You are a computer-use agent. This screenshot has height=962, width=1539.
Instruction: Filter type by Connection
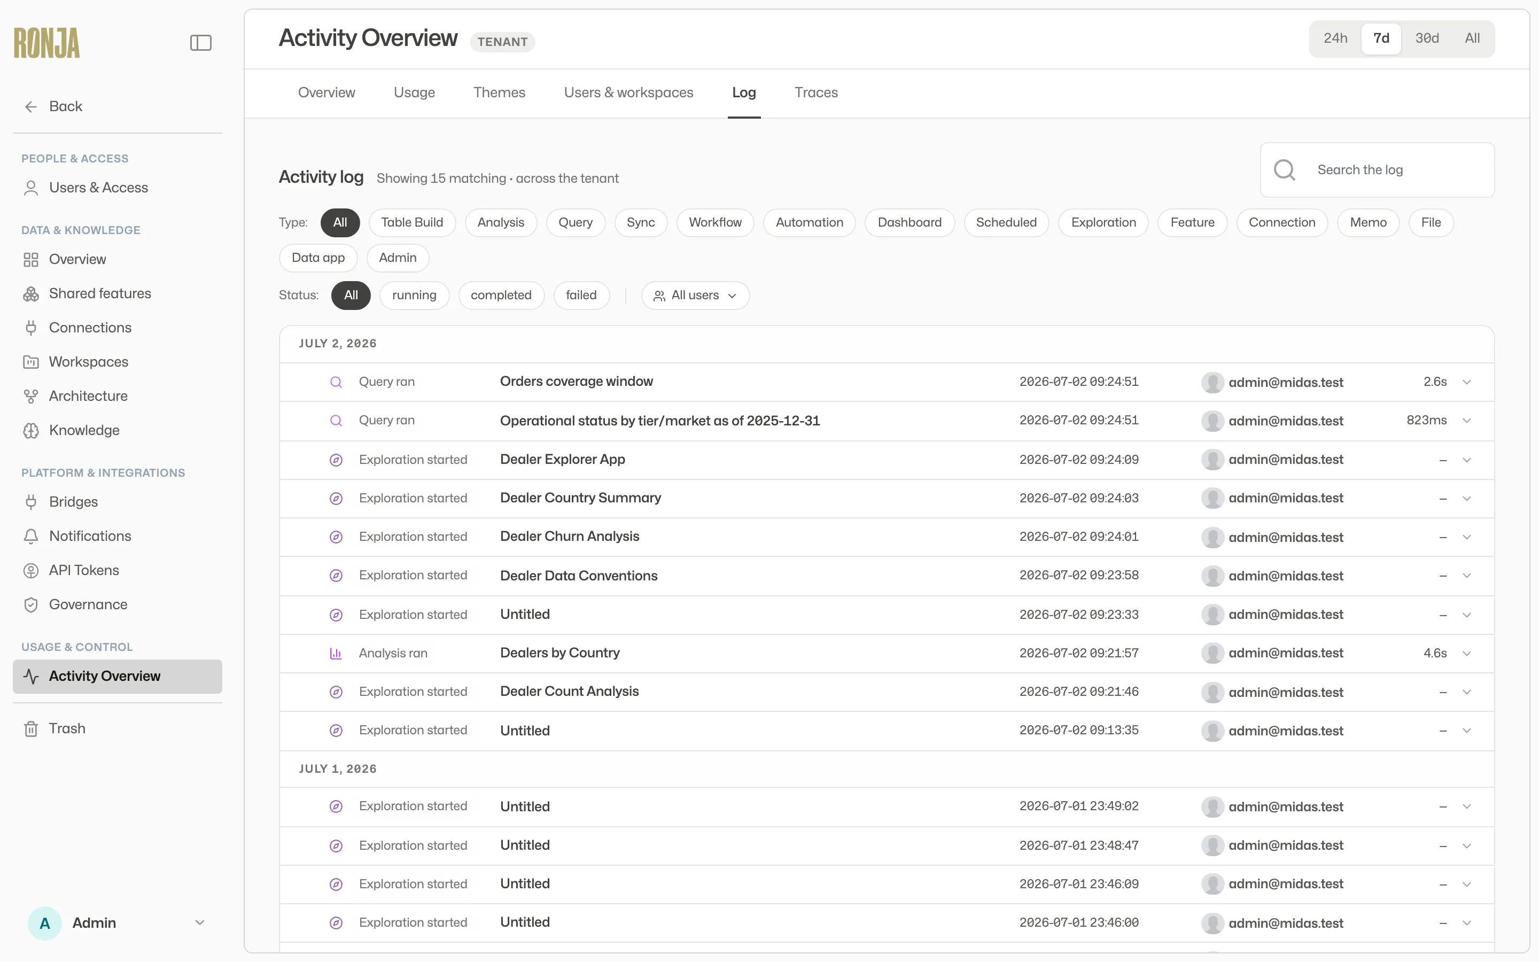[1281, 223]
